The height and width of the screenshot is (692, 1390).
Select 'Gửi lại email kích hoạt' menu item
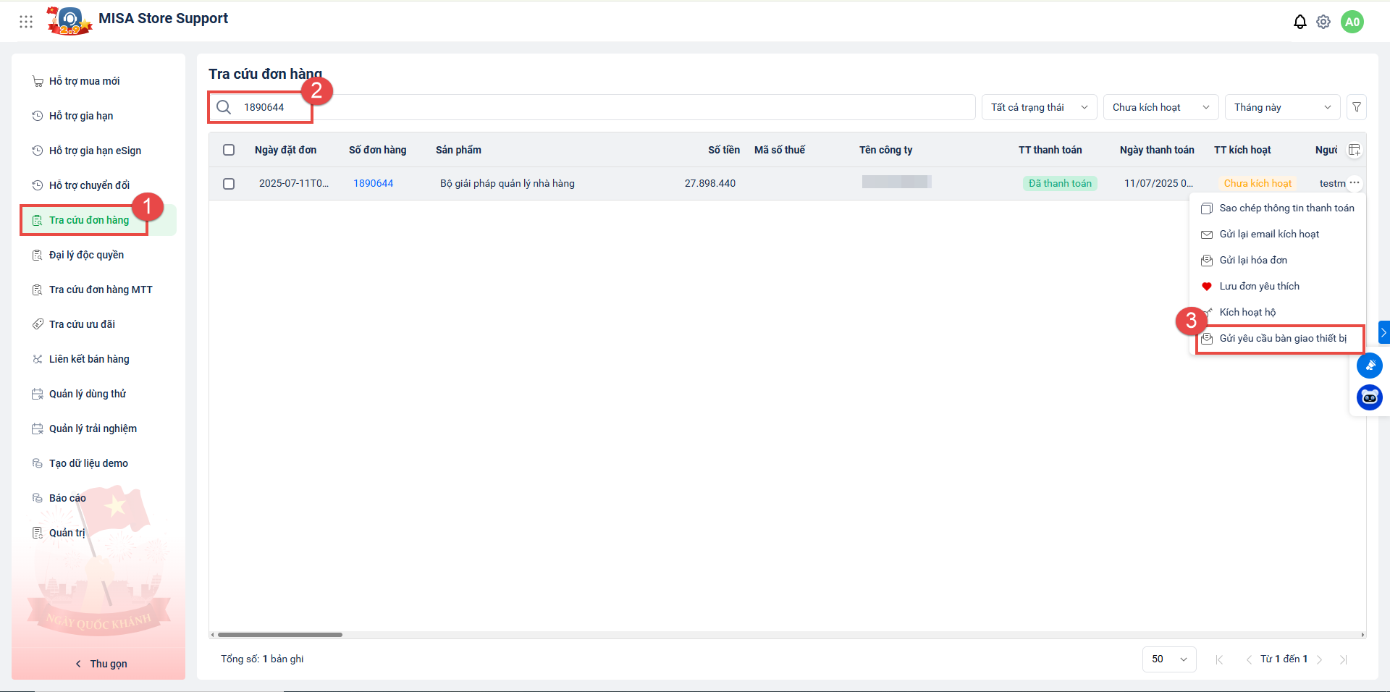click(1268, 234)
